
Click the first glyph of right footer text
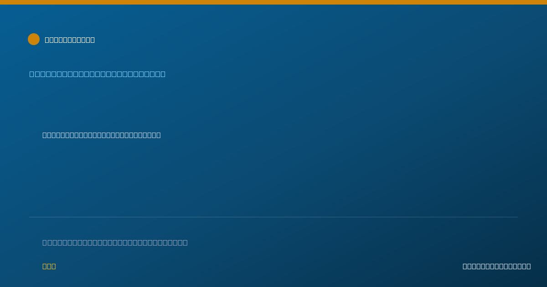click(x=465, y=266)
